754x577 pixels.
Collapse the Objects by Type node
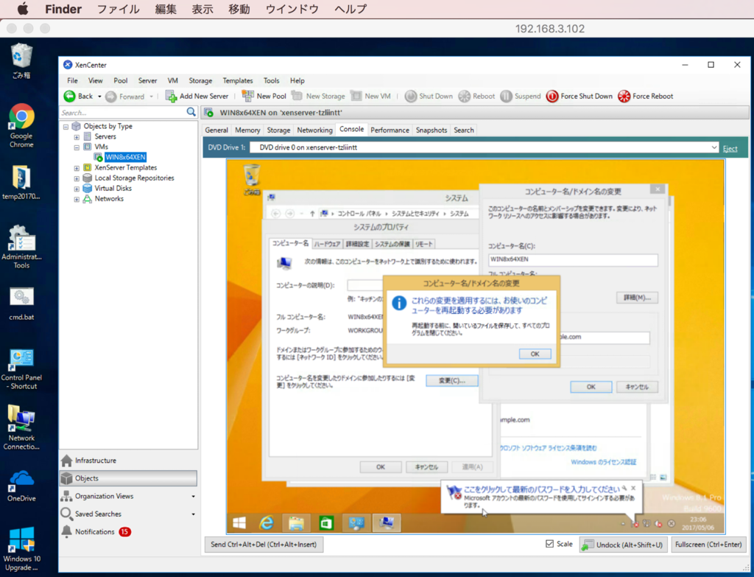(66, 127)
